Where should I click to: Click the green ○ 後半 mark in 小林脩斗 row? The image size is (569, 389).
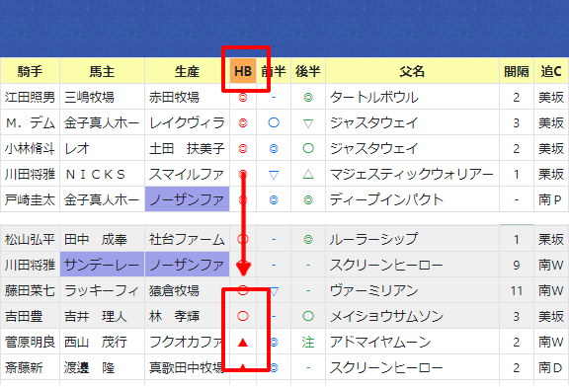(x=308, y=148)
